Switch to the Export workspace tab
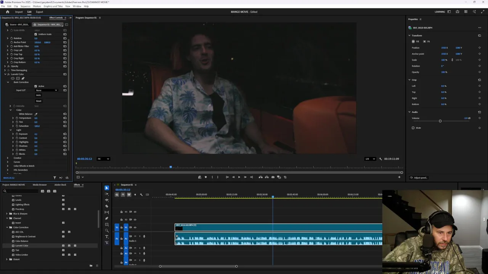Image resolution: width=488 pixels, height=274 pixels. pyautogui.click(x=39, y=12)
